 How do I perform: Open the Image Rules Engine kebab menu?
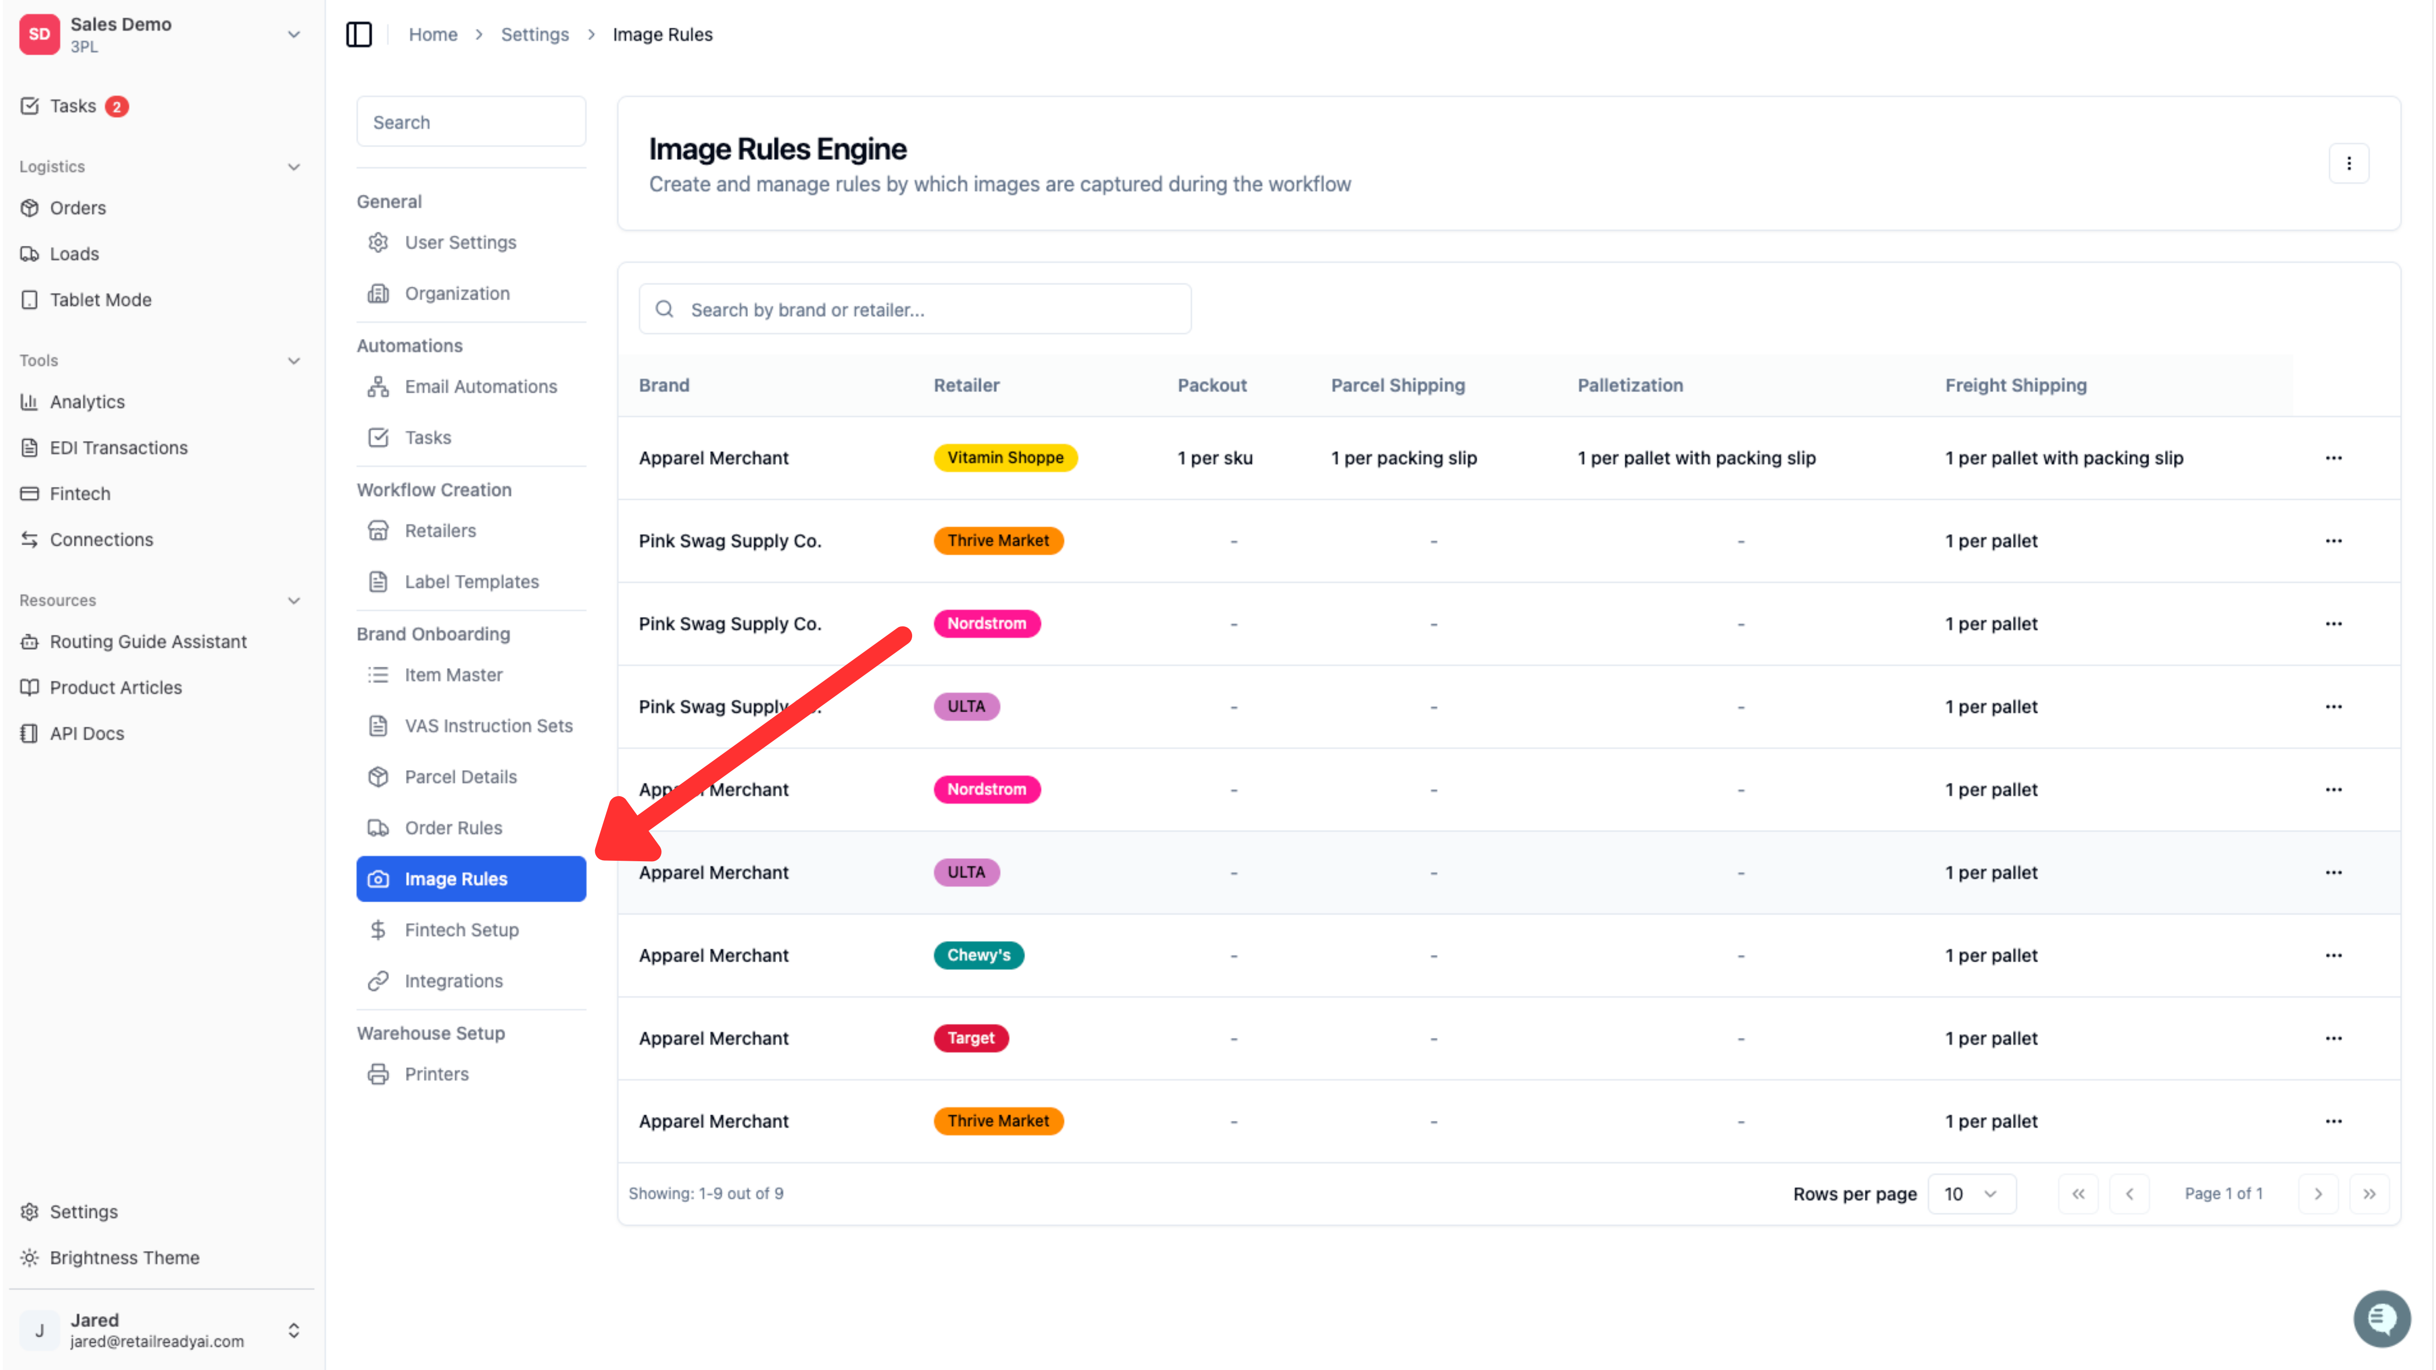[2348, 164]
